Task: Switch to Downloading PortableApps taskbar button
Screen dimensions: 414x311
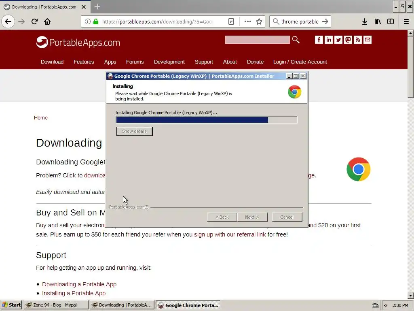Action: [x=122, y=305]
